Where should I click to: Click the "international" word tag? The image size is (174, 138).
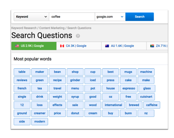pyautogui.click(x=113, y=105)
